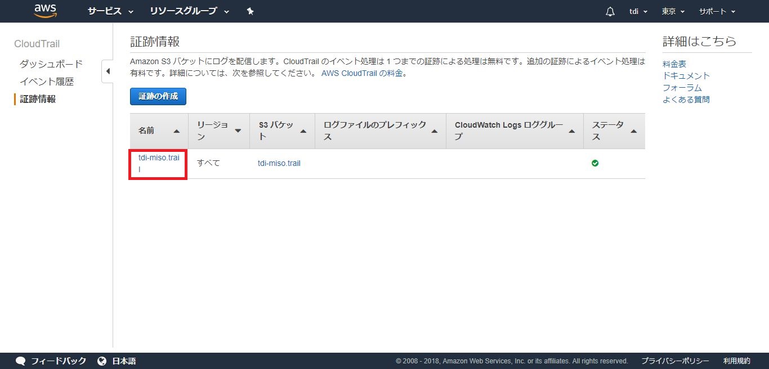Open the サポート menu
Screen dimensions: 769x369
[717, 11]
